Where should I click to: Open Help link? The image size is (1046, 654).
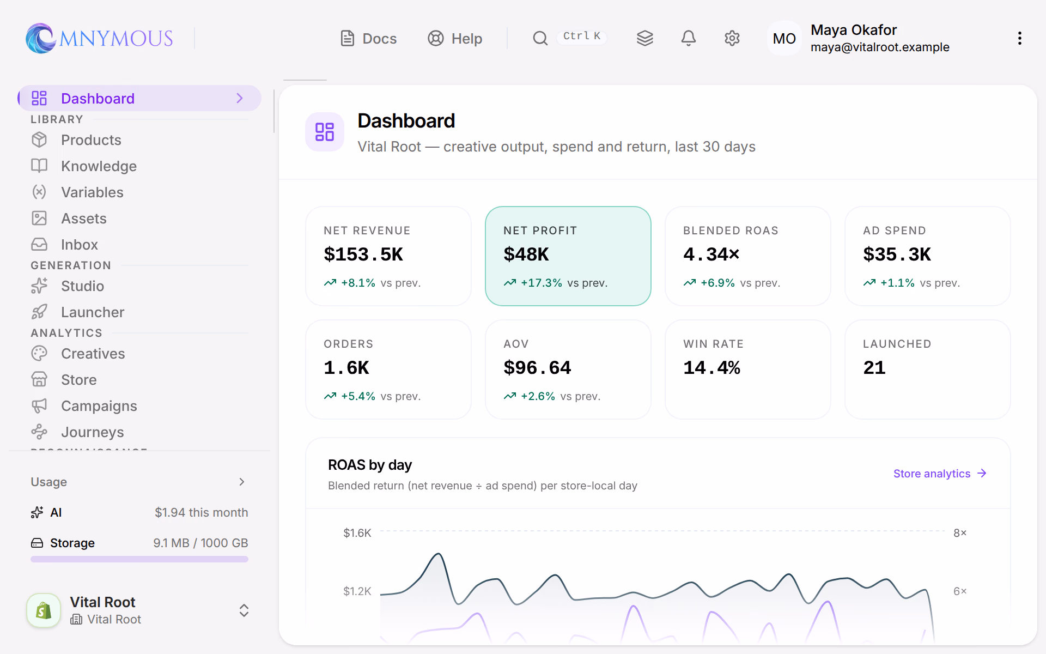click(x=455, y=38)
